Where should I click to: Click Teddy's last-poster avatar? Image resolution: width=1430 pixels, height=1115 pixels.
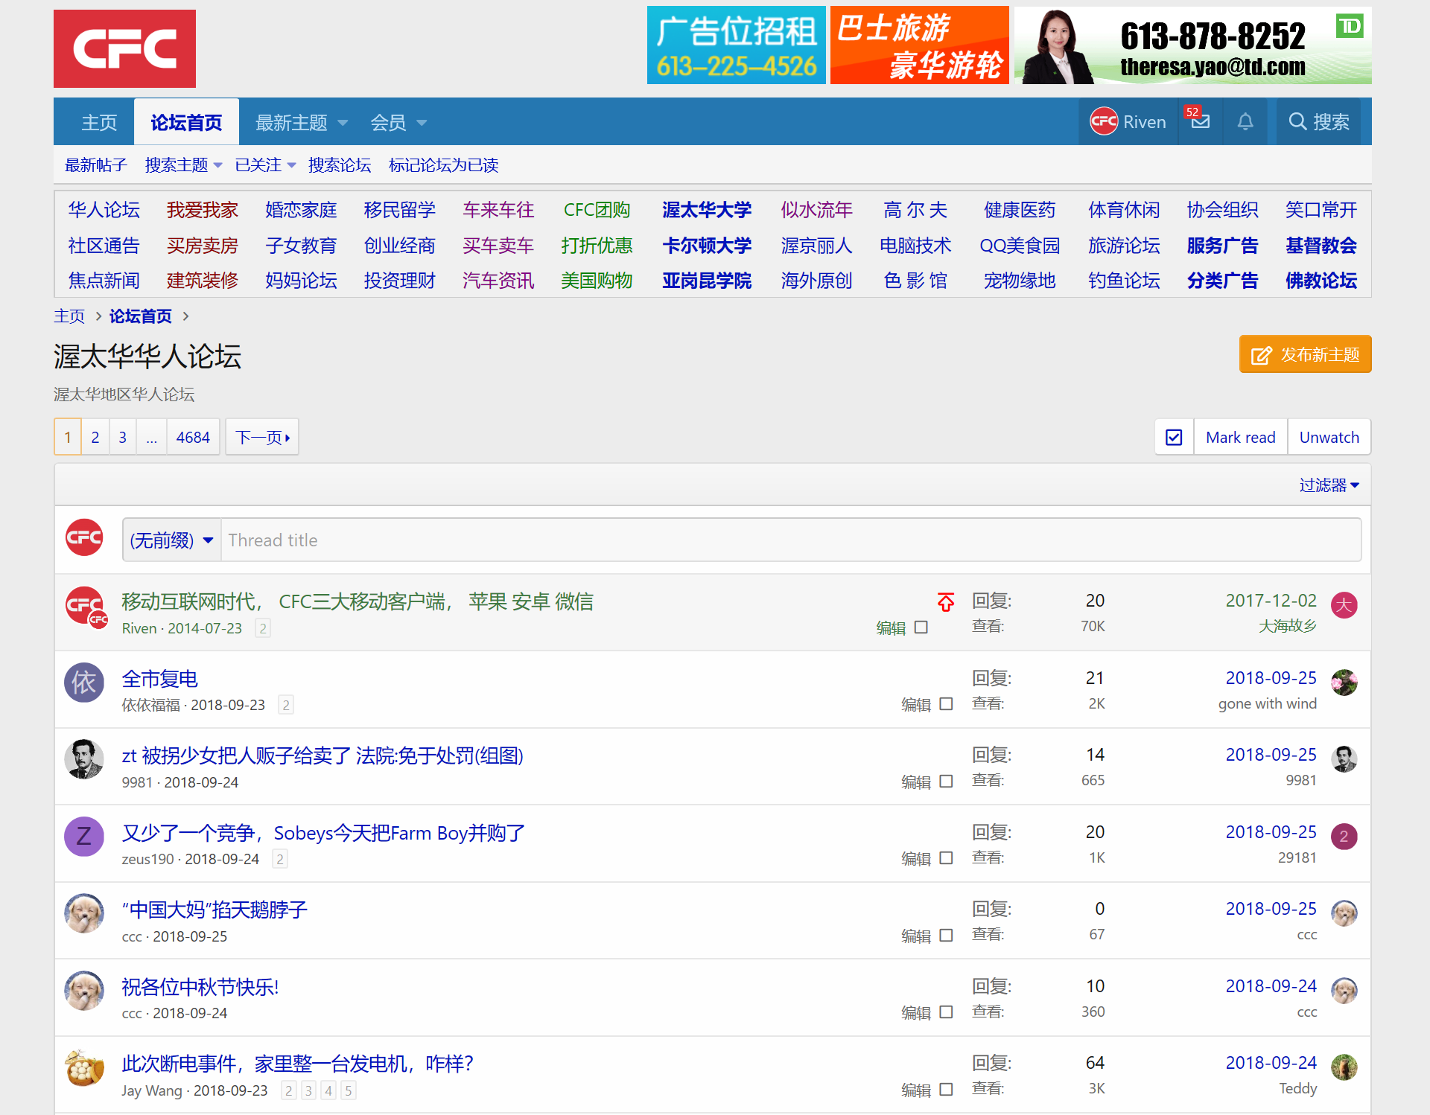tap(1344, 1067)
